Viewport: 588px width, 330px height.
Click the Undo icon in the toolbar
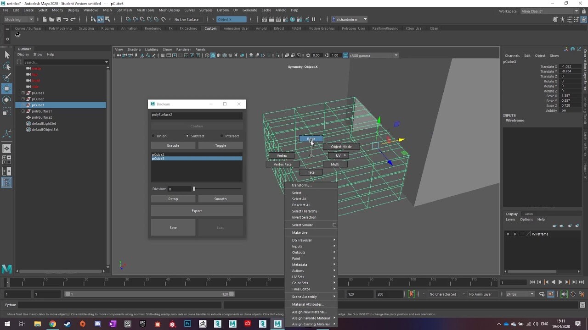(66, 19)
